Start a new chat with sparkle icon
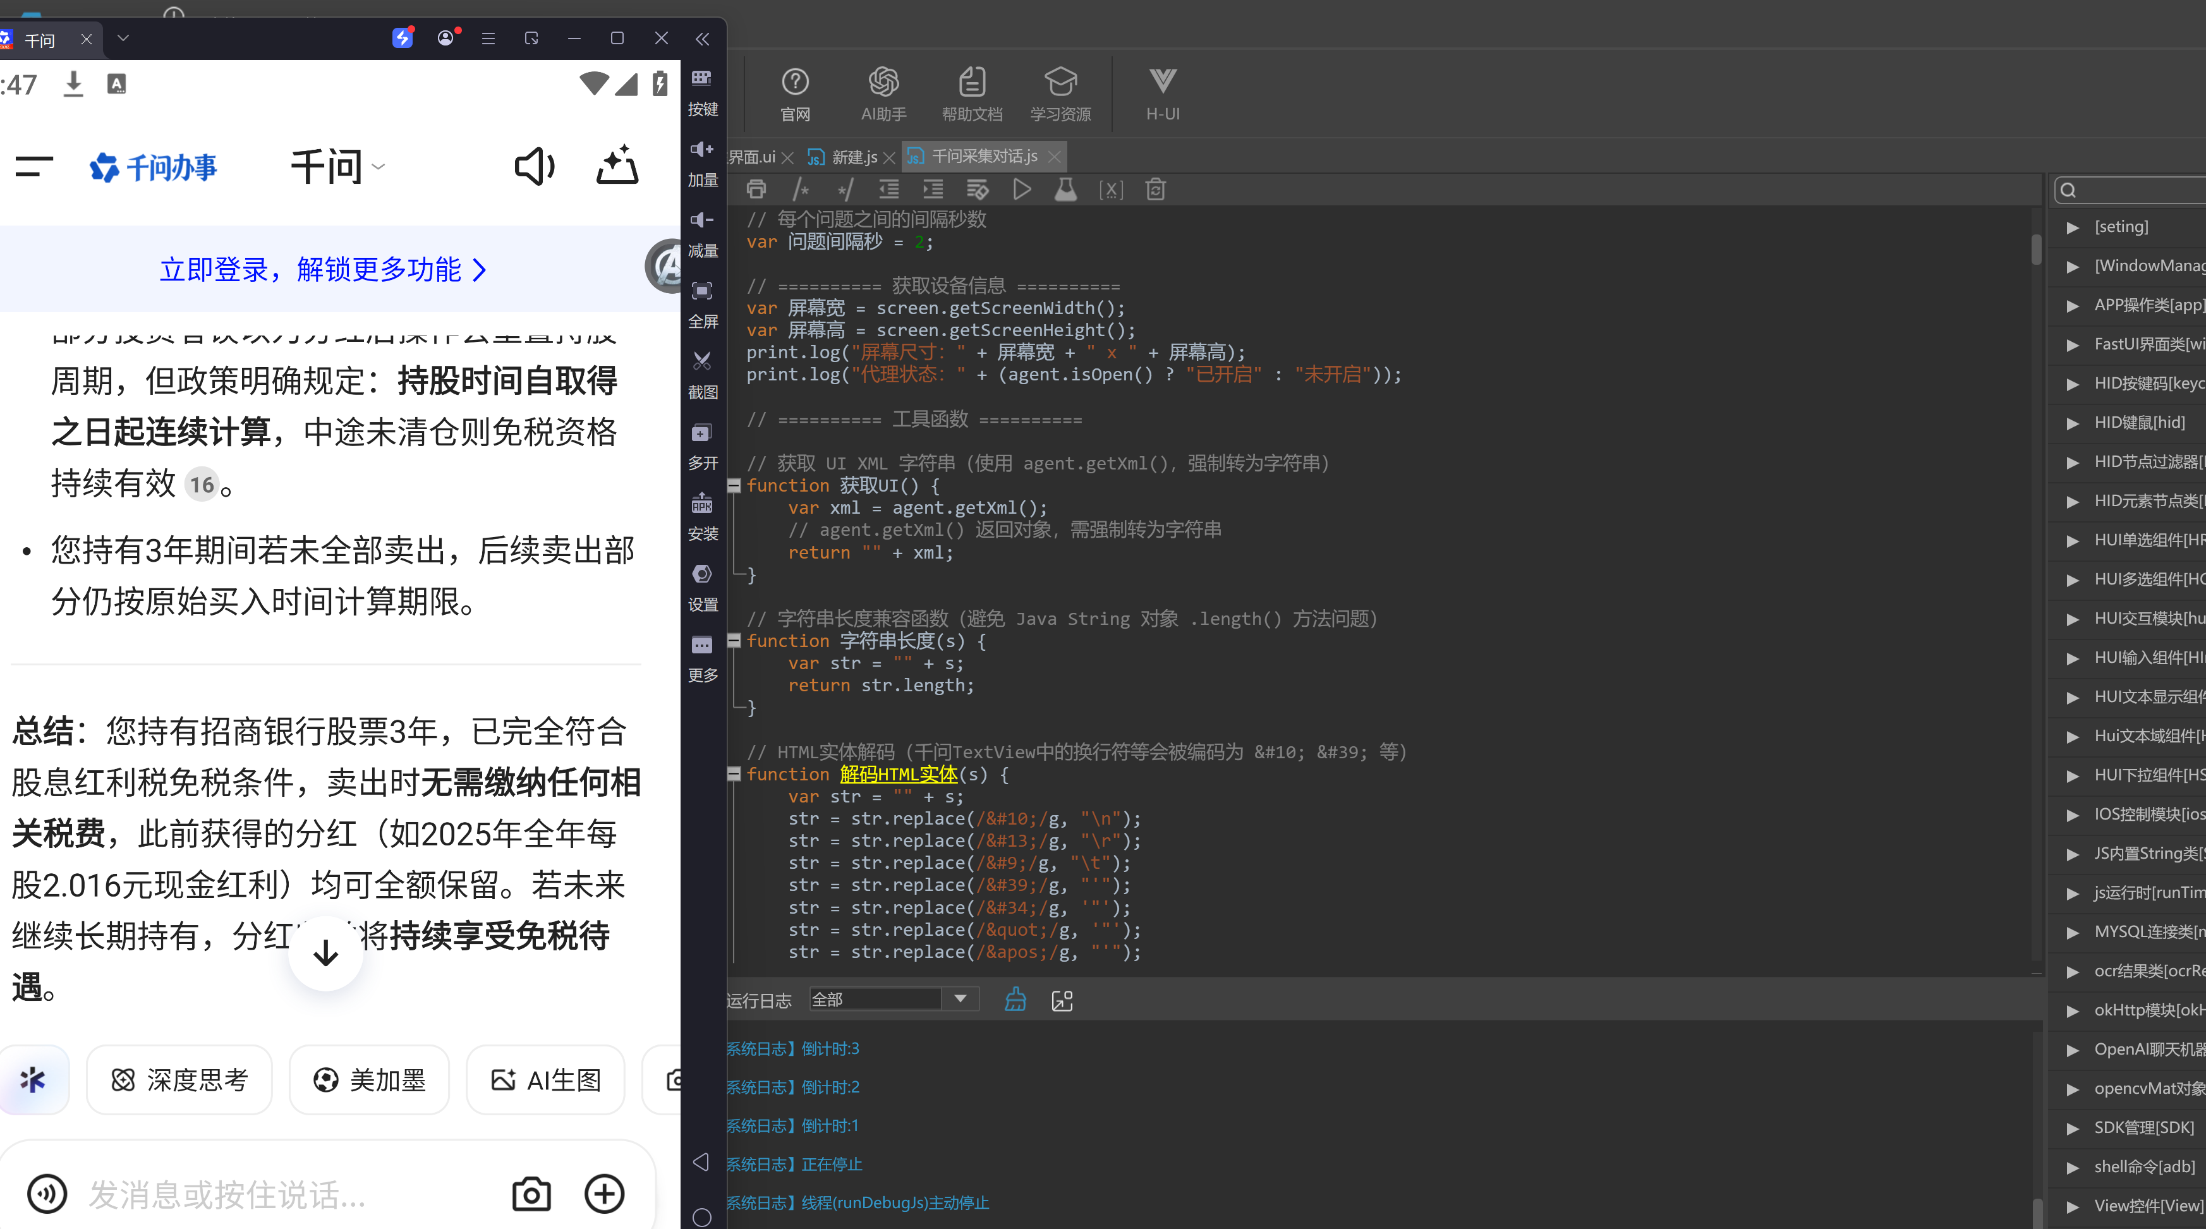The image size is (2206, 1229). click(617, 164)
